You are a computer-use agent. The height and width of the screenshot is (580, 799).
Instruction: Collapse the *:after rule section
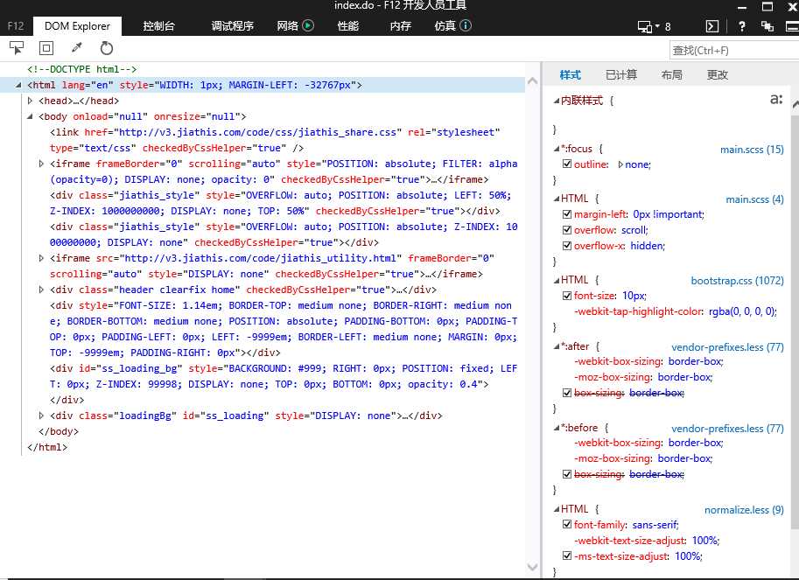click(x=557, y=346)
